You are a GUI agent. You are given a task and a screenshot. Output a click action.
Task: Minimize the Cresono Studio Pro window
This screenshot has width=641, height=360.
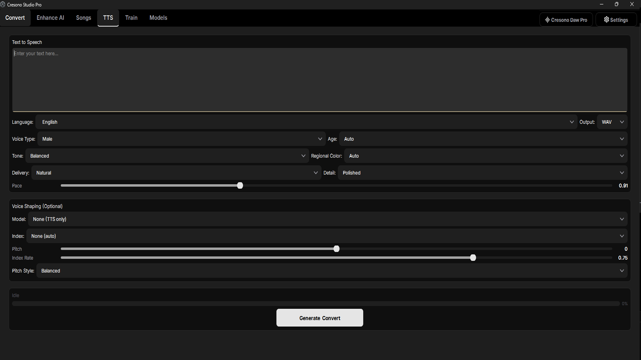(x=602, y=4)
